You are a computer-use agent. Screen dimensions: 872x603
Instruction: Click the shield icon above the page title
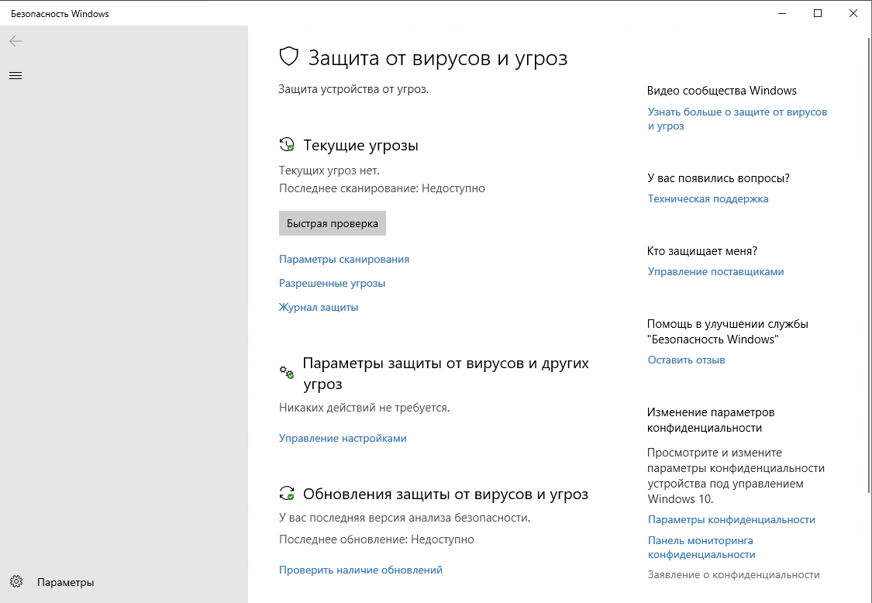[288, 57]
